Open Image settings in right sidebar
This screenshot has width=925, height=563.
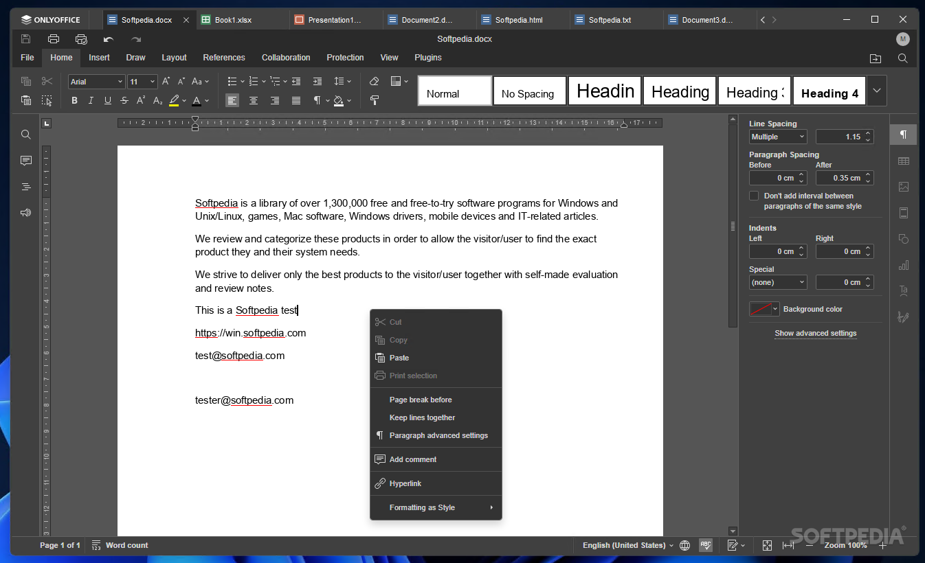[x=904, y=187]
